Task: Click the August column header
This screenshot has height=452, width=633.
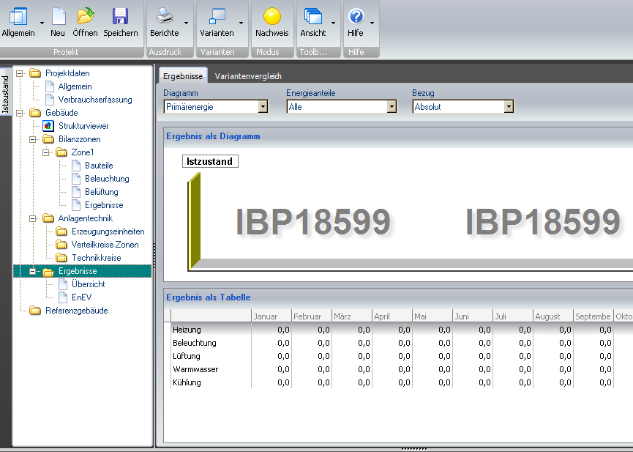Action: (553, 316)
